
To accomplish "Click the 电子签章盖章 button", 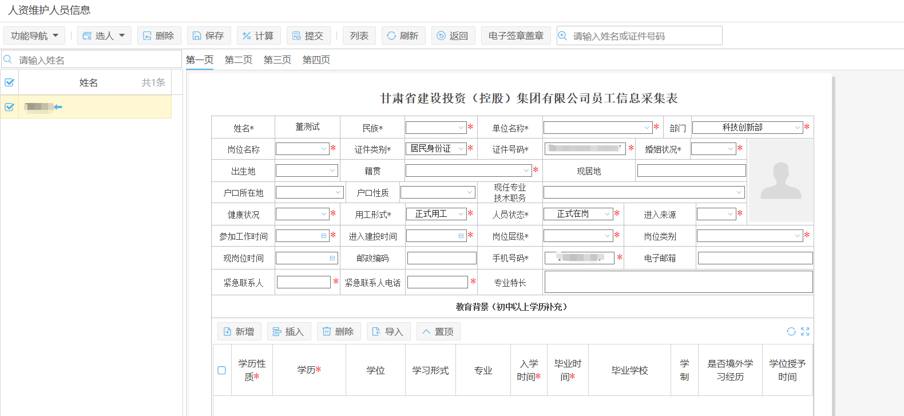I will point(516,35).
